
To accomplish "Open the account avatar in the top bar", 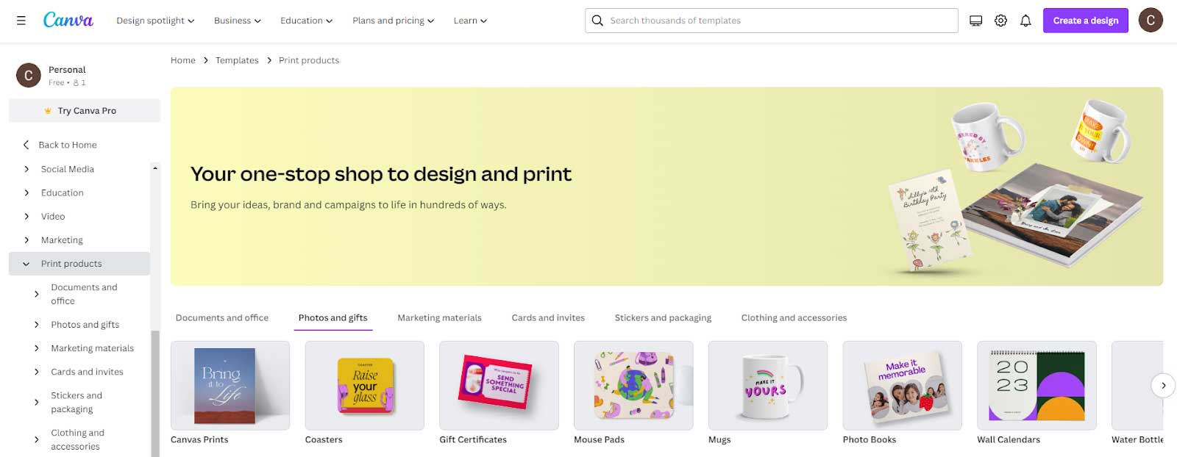I will (1151, 21).
